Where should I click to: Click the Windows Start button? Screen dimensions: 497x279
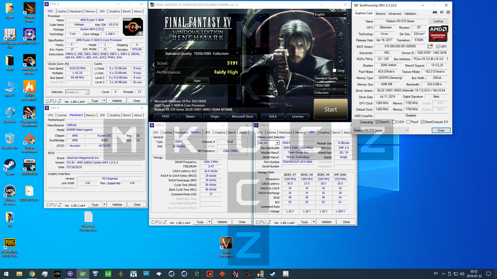point(6,274)
